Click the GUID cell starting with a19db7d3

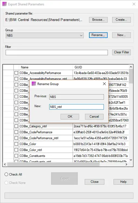coord(101,156)
